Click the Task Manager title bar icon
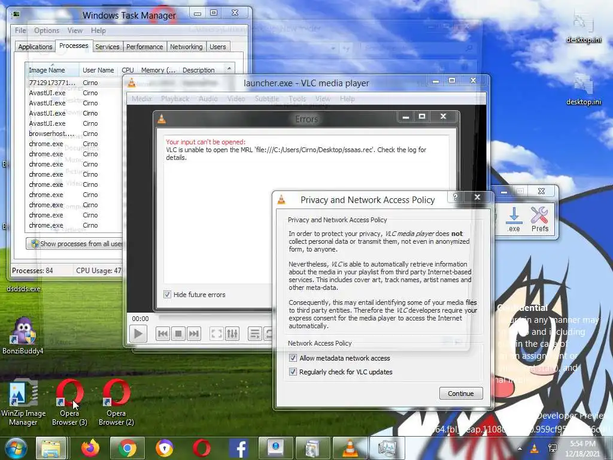 point(16,15)
